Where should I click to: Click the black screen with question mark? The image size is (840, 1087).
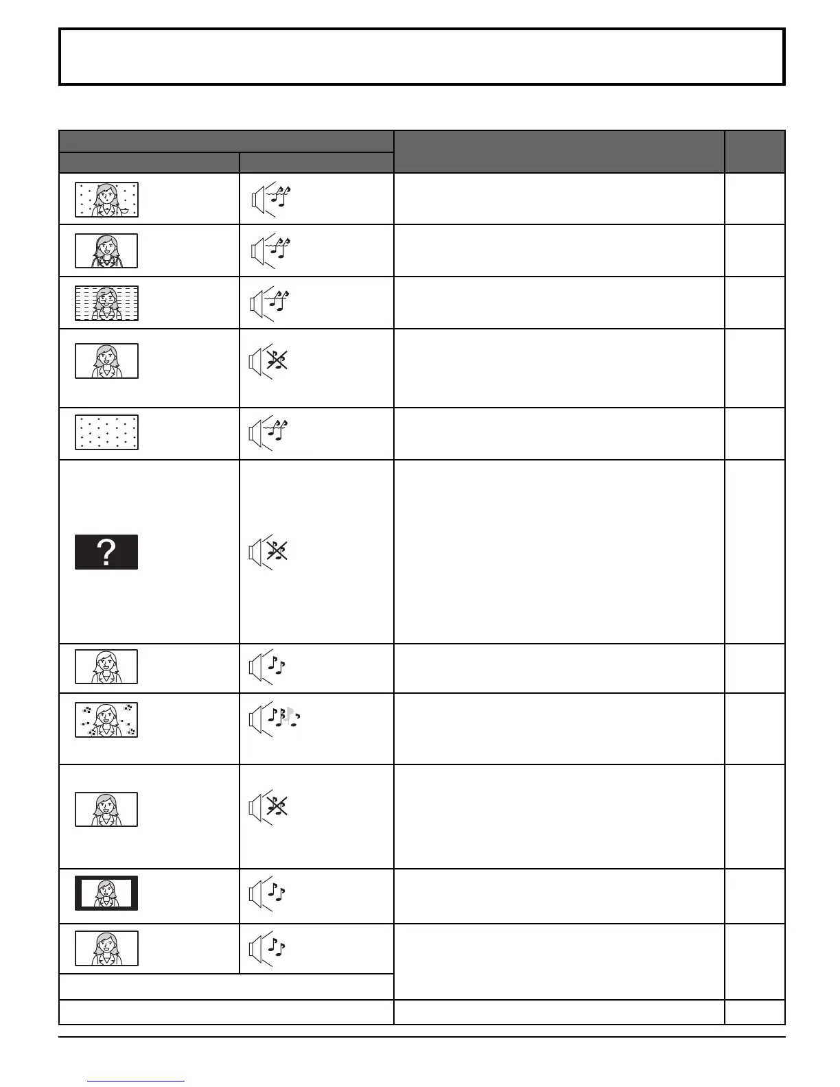(x=106, y=552)
